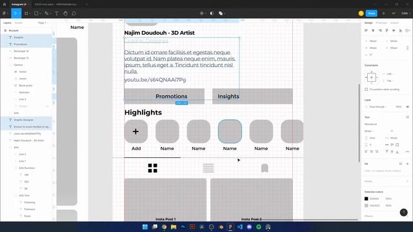Switch to the Layers tab
The height and width of the screenshot is (232, 413).
[7, 23]
